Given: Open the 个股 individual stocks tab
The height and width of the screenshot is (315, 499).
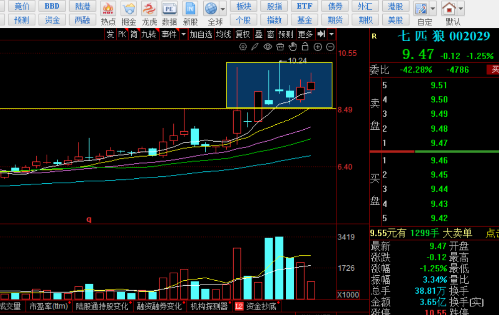Looking at the screenshot, I should click(x=244, y=20).
